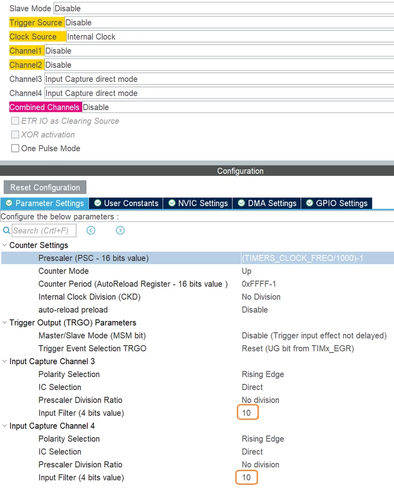394x490 pixels.
Task: Switch to the GPIO Settings tab
Action: pyautogui.click(x=337, y=203)
